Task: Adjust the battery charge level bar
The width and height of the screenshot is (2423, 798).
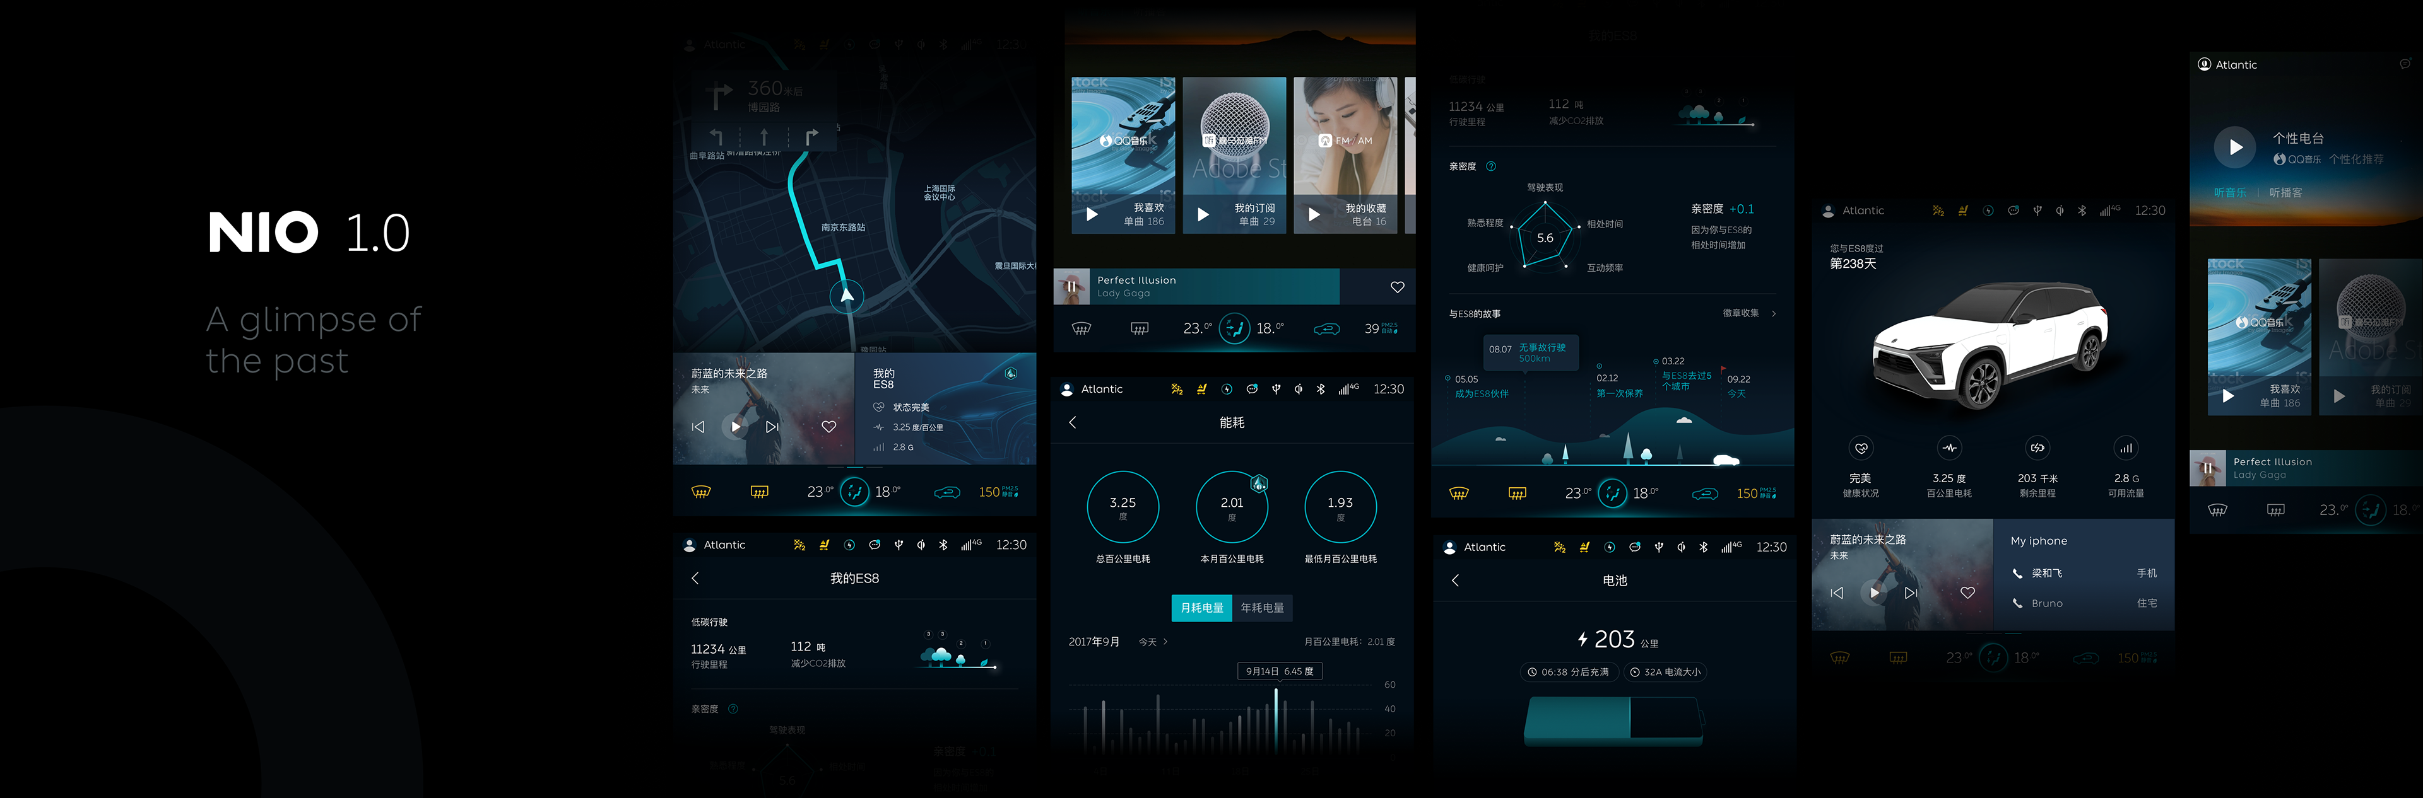Action: coord(1613,722)
